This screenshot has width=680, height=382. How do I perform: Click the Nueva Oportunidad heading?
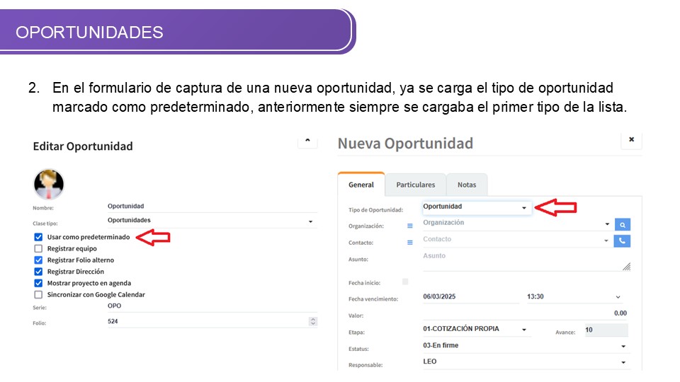point(405,144)
